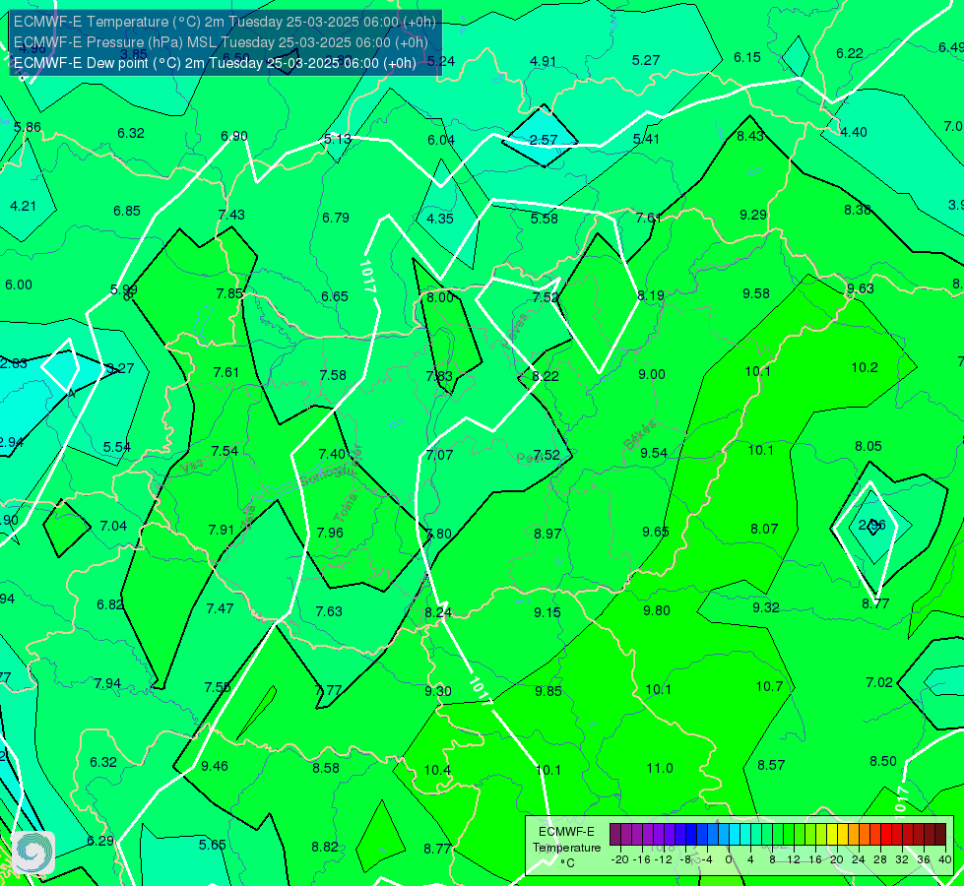Click the map value '7.85'
Viewport: 964px width, 886px height.
click(229, 294)
